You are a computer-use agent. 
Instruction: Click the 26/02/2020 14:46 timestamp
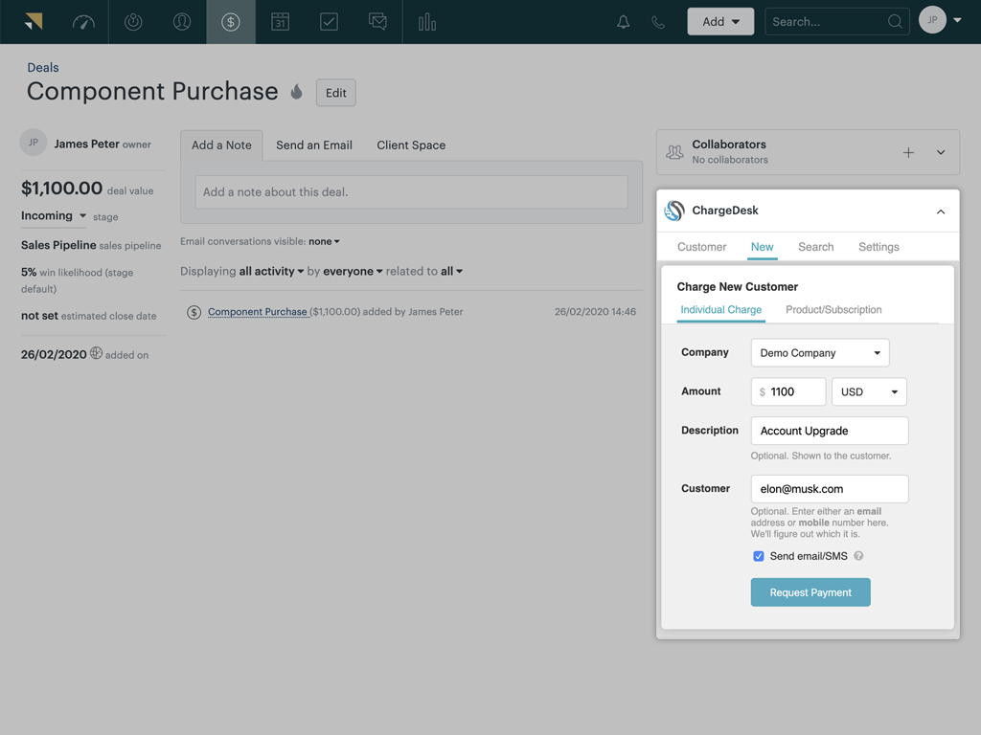[x=595, y=311]
